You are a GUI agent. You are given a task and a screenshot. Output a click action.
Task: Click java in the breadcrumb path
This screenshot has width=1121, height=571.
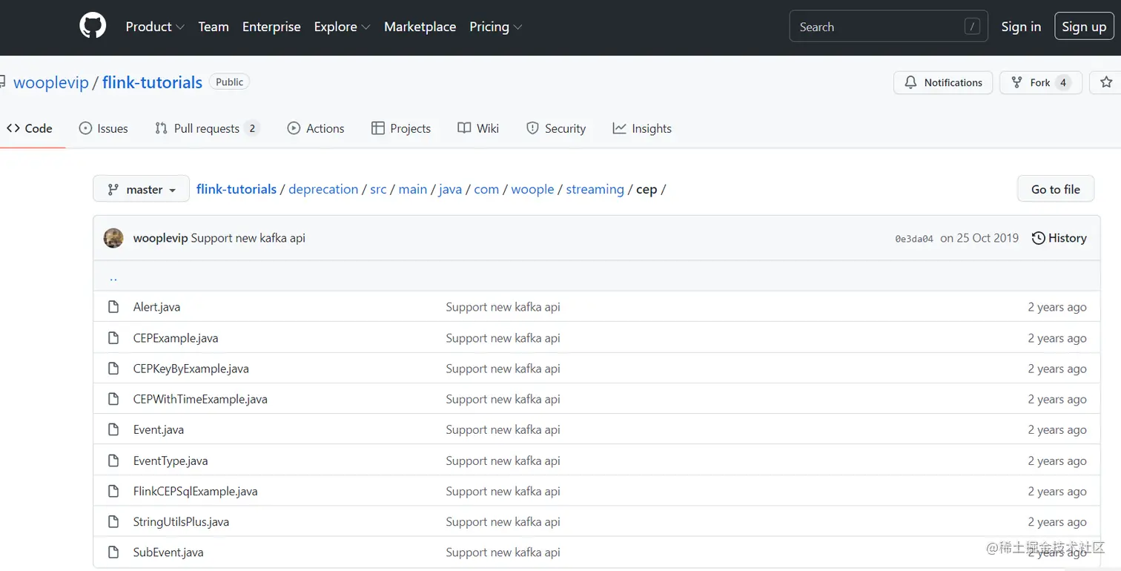point(450,189)
